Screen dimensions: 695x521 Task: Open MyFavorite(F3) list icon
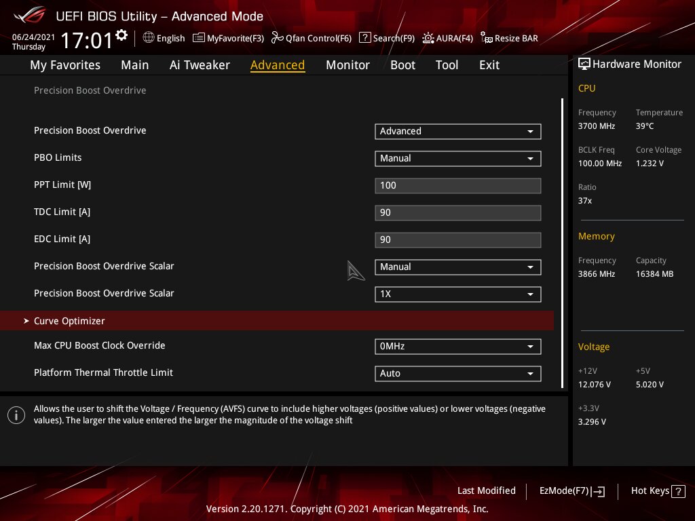click(199, 38)
